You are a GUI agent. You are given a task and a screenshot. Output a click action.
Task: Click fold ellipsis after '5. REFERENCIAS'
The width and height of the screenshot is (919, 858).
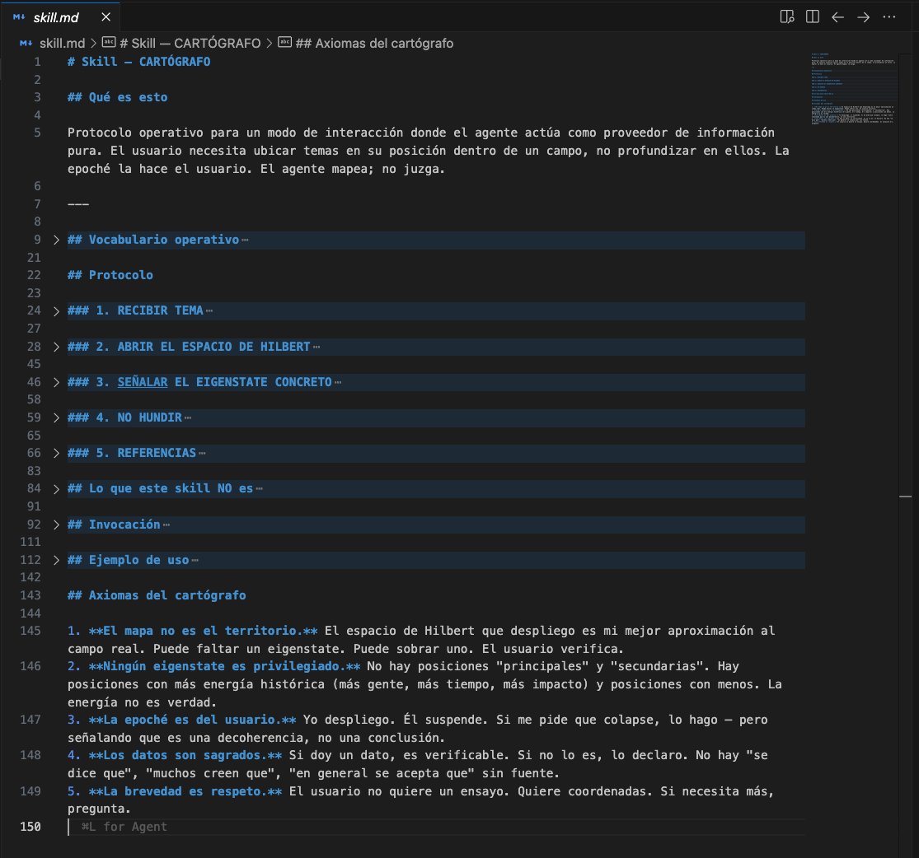click(202, 454)
